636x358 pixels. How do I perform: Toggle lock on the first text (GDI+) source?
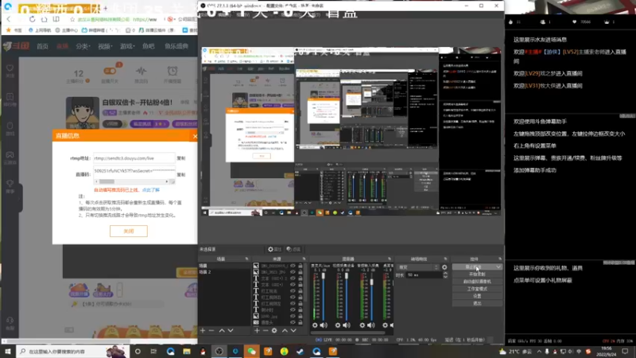(x=301, y=278)
